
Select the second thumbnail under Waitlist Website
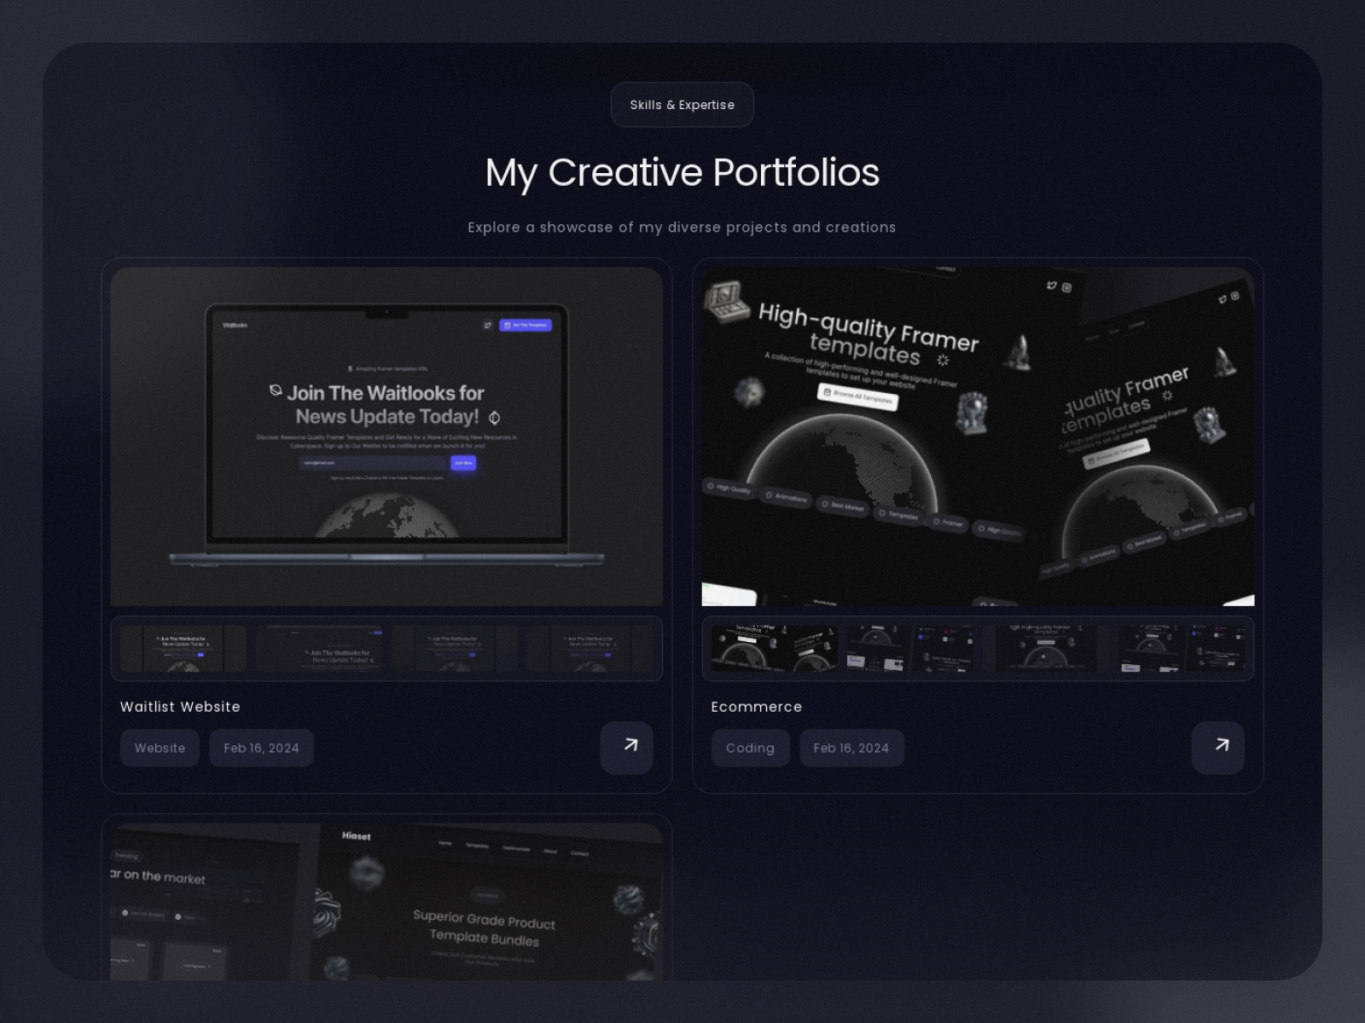323,650
